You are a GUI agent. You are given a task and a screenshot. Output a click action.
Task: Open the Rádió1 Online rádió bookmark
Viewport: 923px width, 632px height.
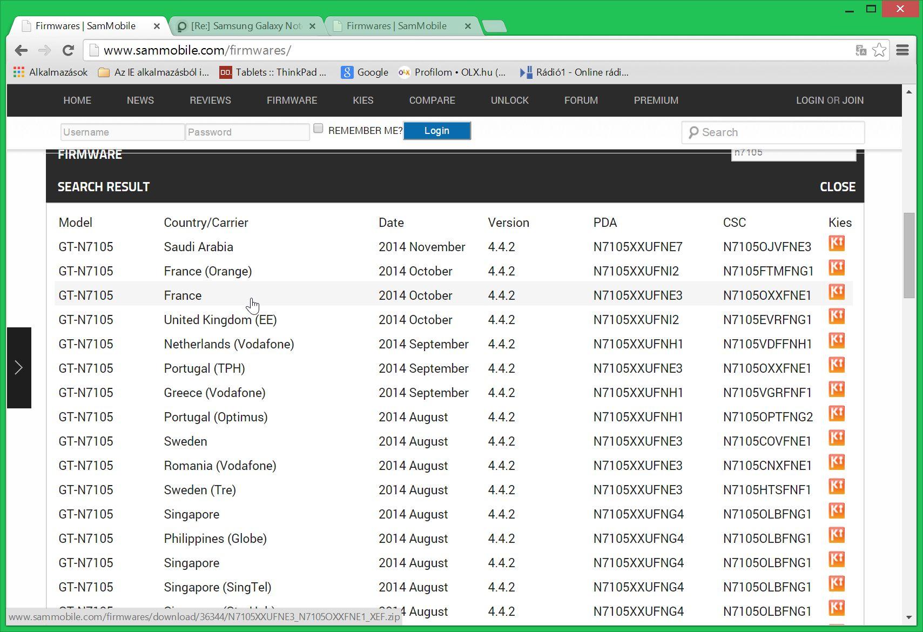pos(574,72)
